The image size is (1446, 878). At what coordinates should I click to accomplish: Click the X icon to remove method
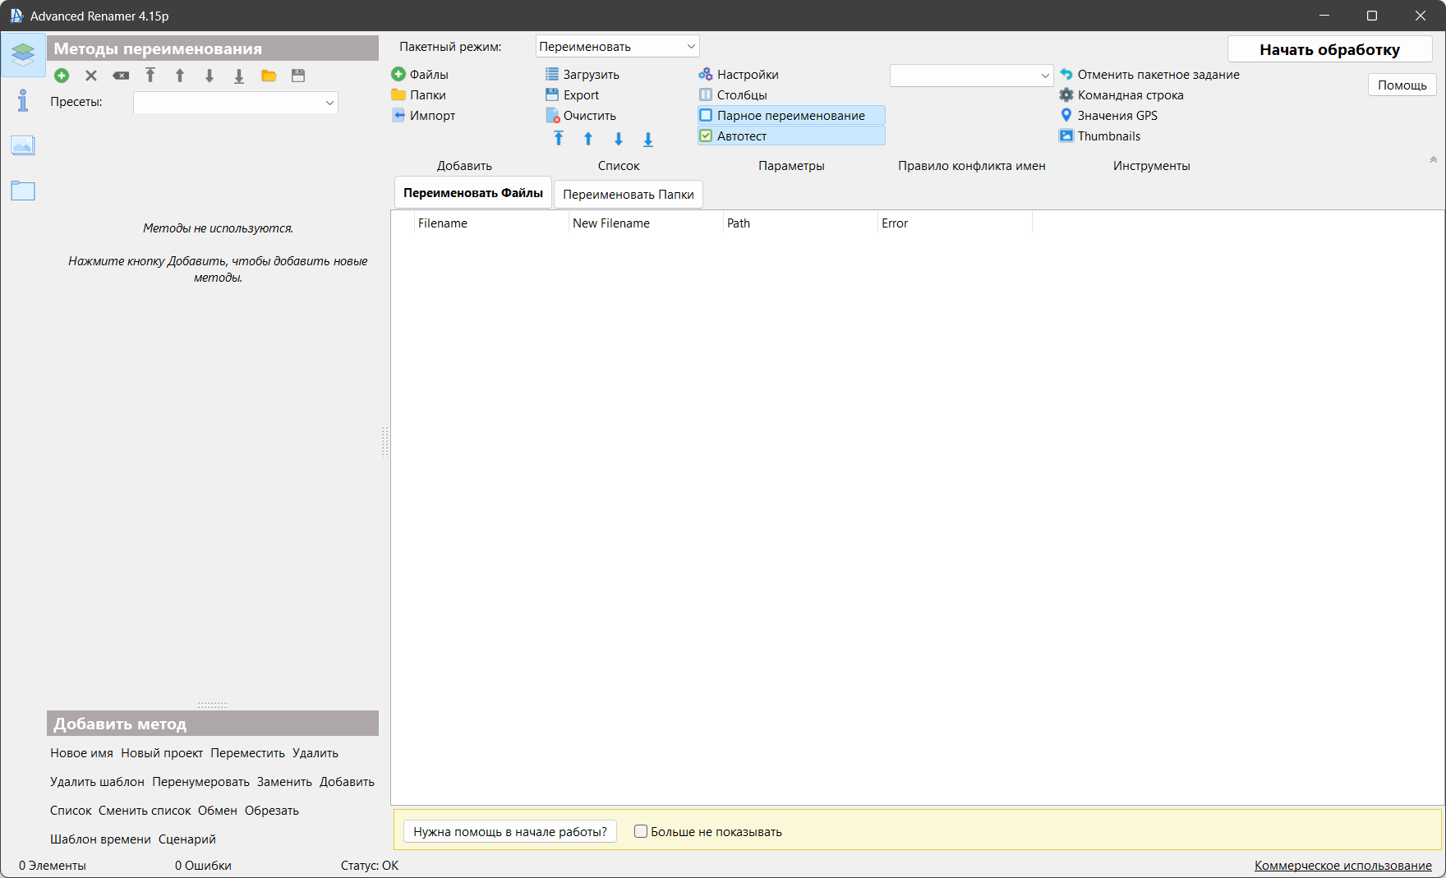(91, 76)
